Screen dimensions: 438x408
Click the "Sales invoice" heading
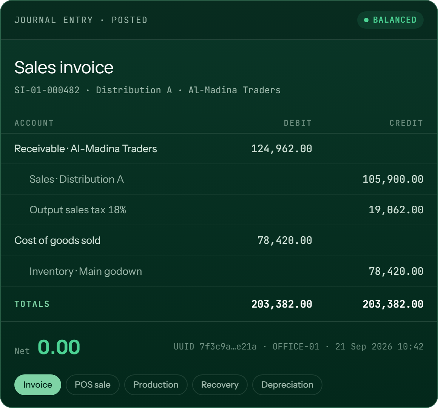[x=64, y=67]
